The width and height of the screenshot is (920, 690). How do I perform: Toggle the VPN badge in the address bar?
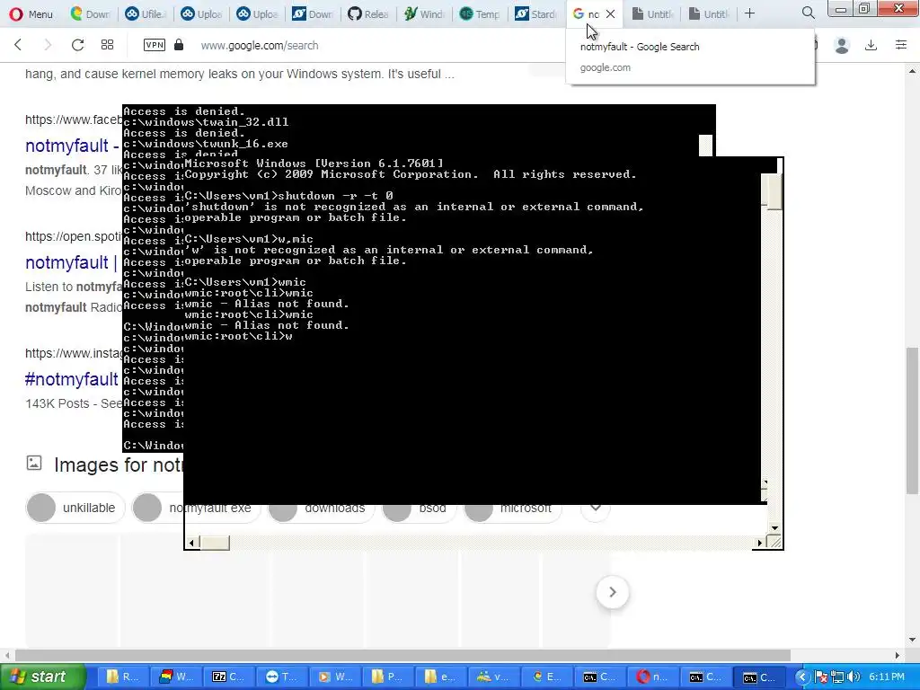(x=155, y=45)
